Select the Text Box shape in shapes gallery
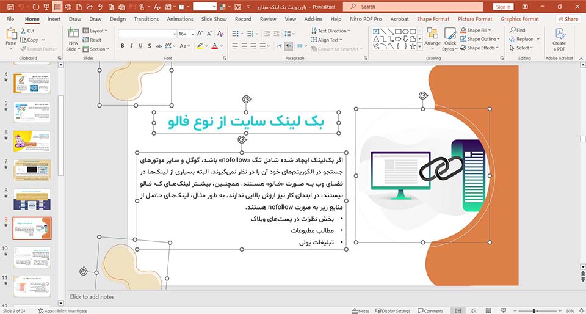The width and height of the screenshot is (586, 314). click(x=376, y=31)
